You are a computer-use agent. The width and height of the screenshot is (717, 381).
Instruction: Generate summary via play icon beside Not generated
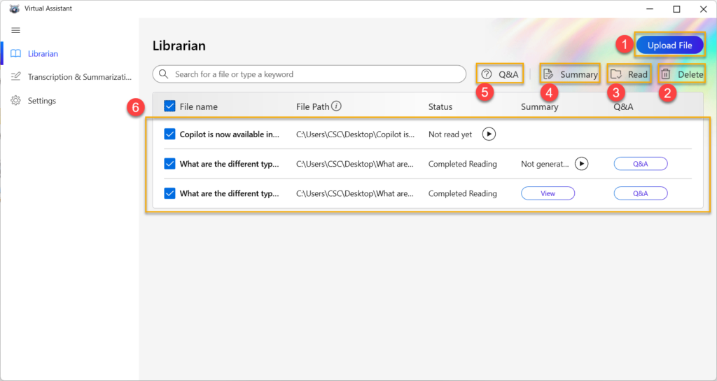581,164
